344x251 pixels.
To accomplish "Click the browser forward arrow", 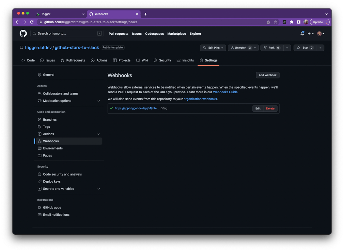I will (x=24, y=22).
